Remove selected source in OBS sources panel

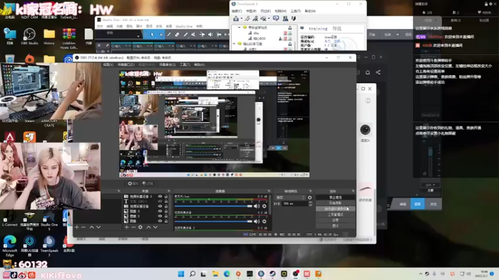[133, 227]
